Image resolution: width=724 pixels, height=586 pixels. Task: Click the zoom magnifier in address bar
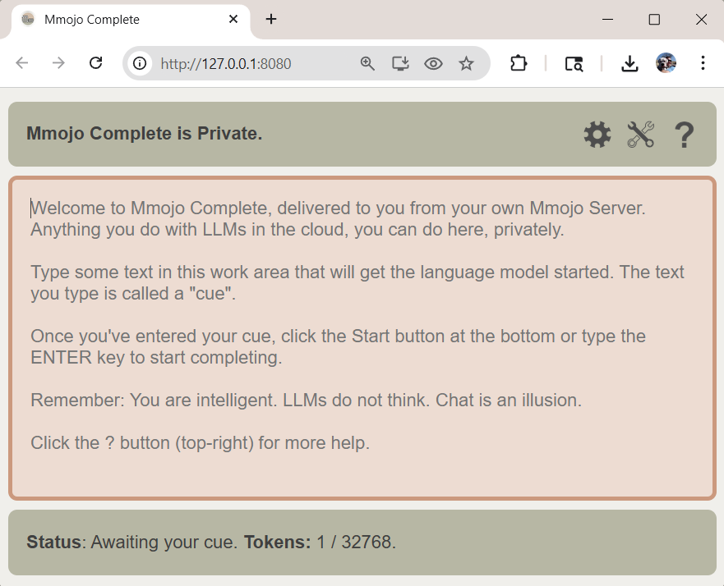point(367,63)
